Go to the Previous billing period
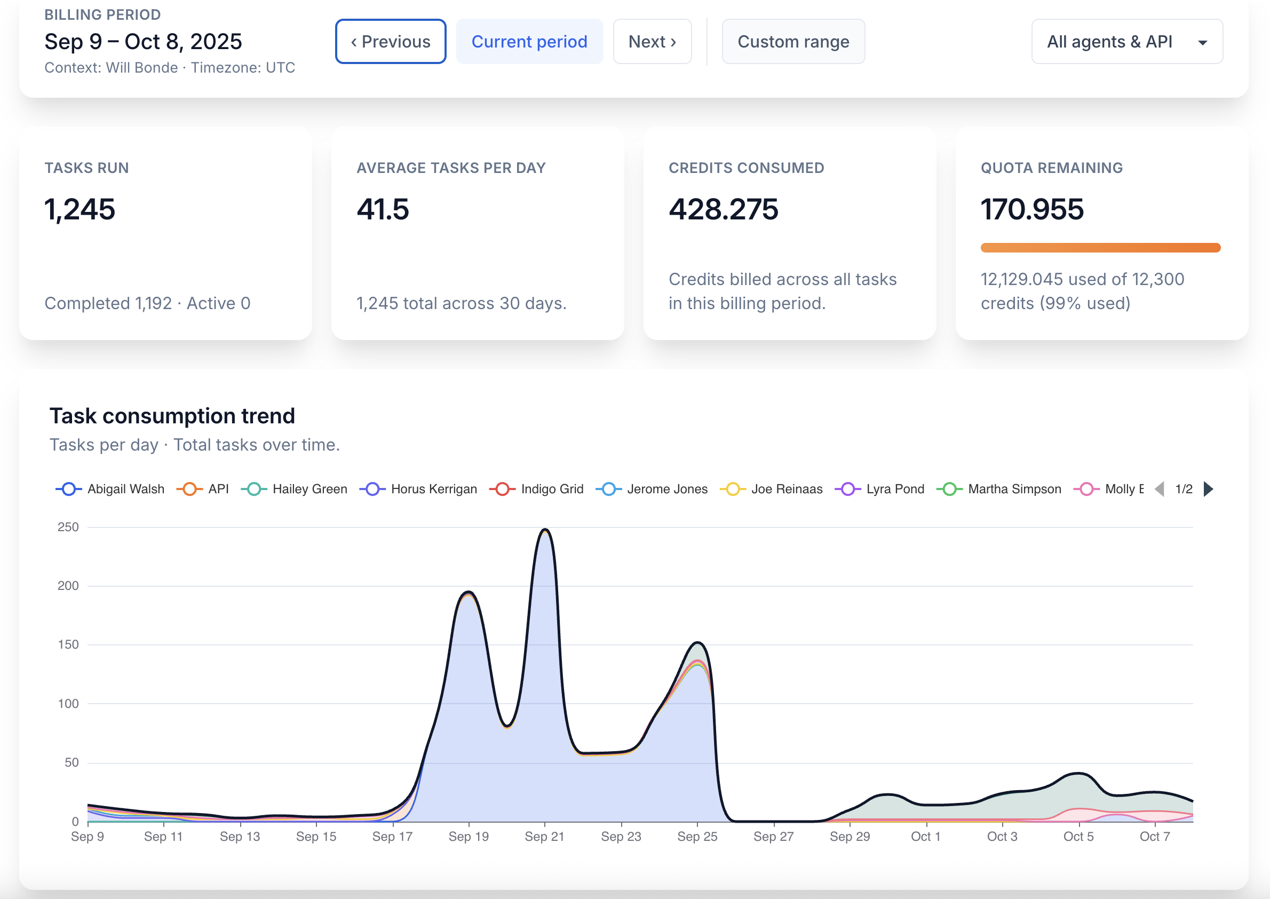The width and height of the screenshot is (1270, 899). pos(390,42)
